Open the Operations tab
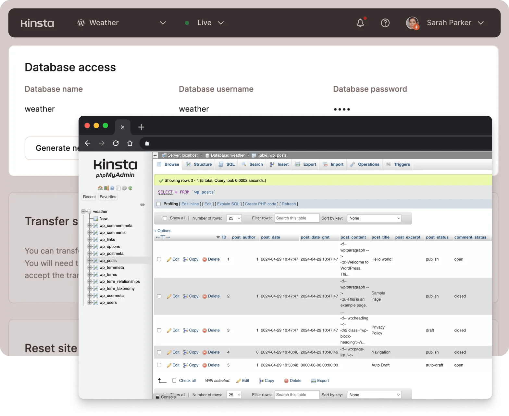509x416 pixels. pos(365,164)
